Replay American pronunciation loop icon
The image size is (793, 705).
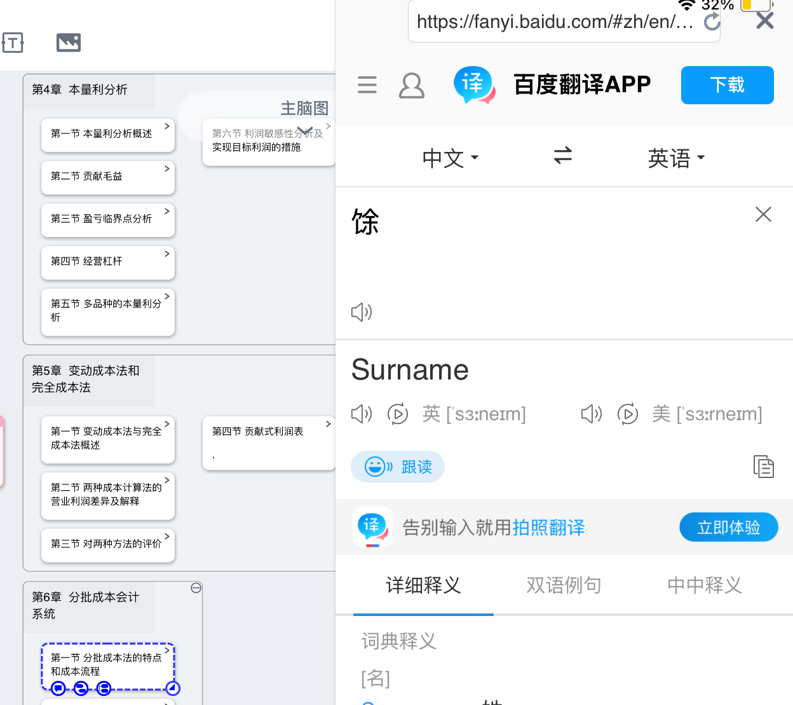(628, 414)
